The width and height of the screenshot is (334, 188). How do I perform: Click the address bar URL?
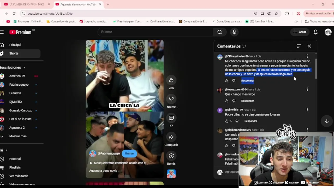pos(50,14)
